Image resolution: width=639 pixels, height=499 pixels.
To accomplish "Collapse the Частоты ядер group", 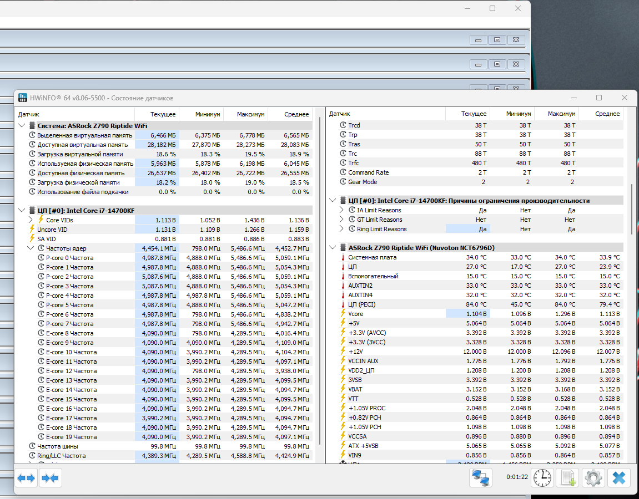I will click(31, 248).
